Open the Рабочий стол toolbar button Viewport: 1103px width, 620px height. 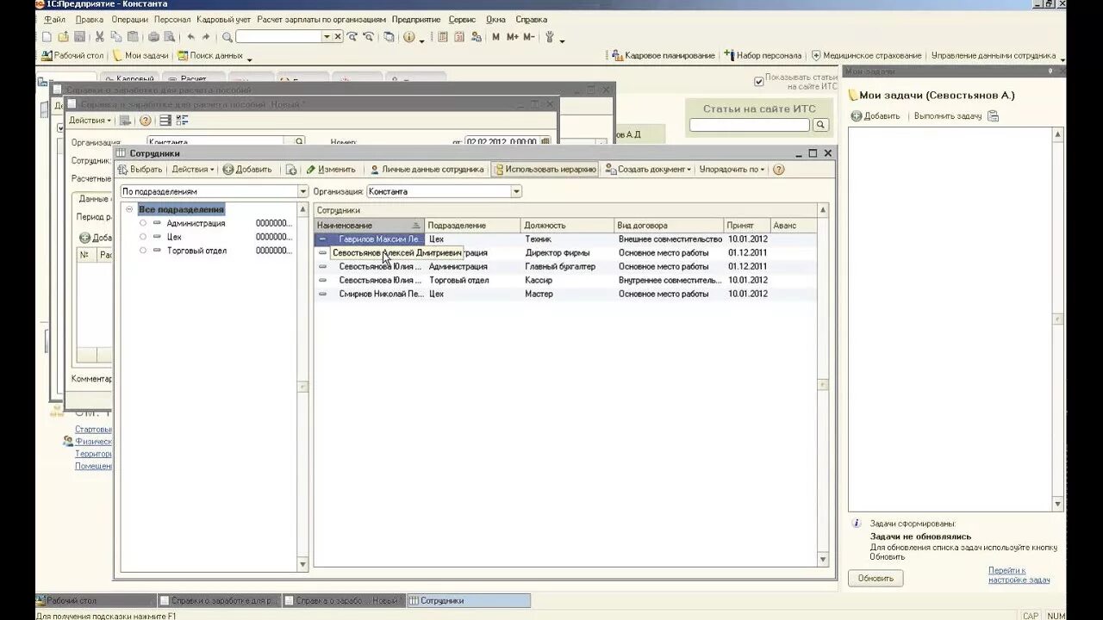point(72,56)
